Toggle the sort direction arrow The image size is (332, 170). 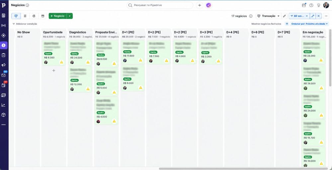point(287,24)
